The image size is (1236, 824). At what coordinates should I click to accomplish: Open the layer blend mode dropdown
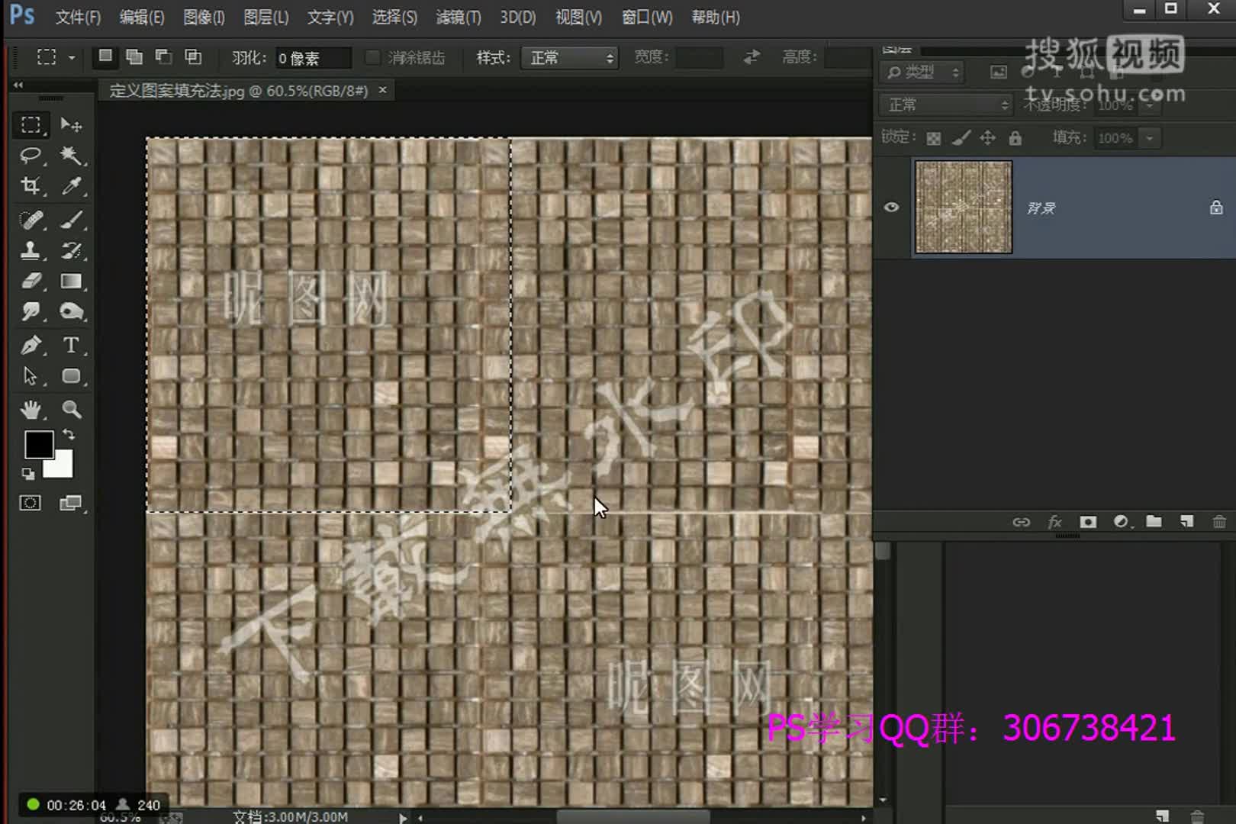[945, 105]
